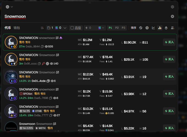Click the 排序 sort label

pos(133,28)
